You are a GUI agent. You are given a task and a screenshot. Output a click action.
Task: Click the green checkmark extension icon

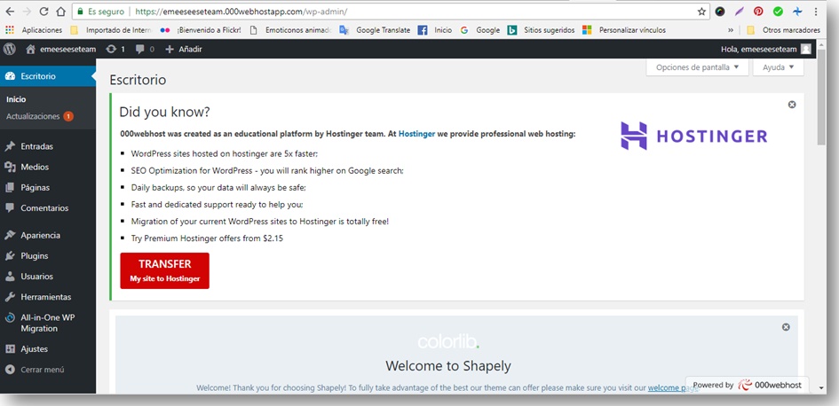pyautogui.click(x=778, y=12)
